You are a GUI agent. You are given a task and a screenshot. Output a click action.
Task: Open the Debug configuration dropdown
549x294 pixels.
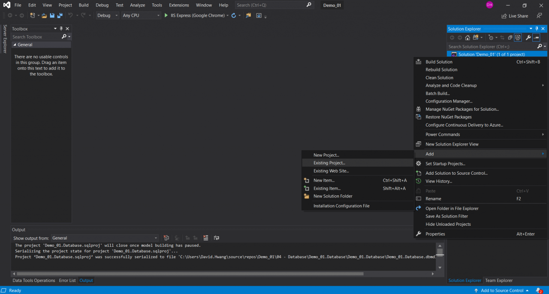(106, 15)
